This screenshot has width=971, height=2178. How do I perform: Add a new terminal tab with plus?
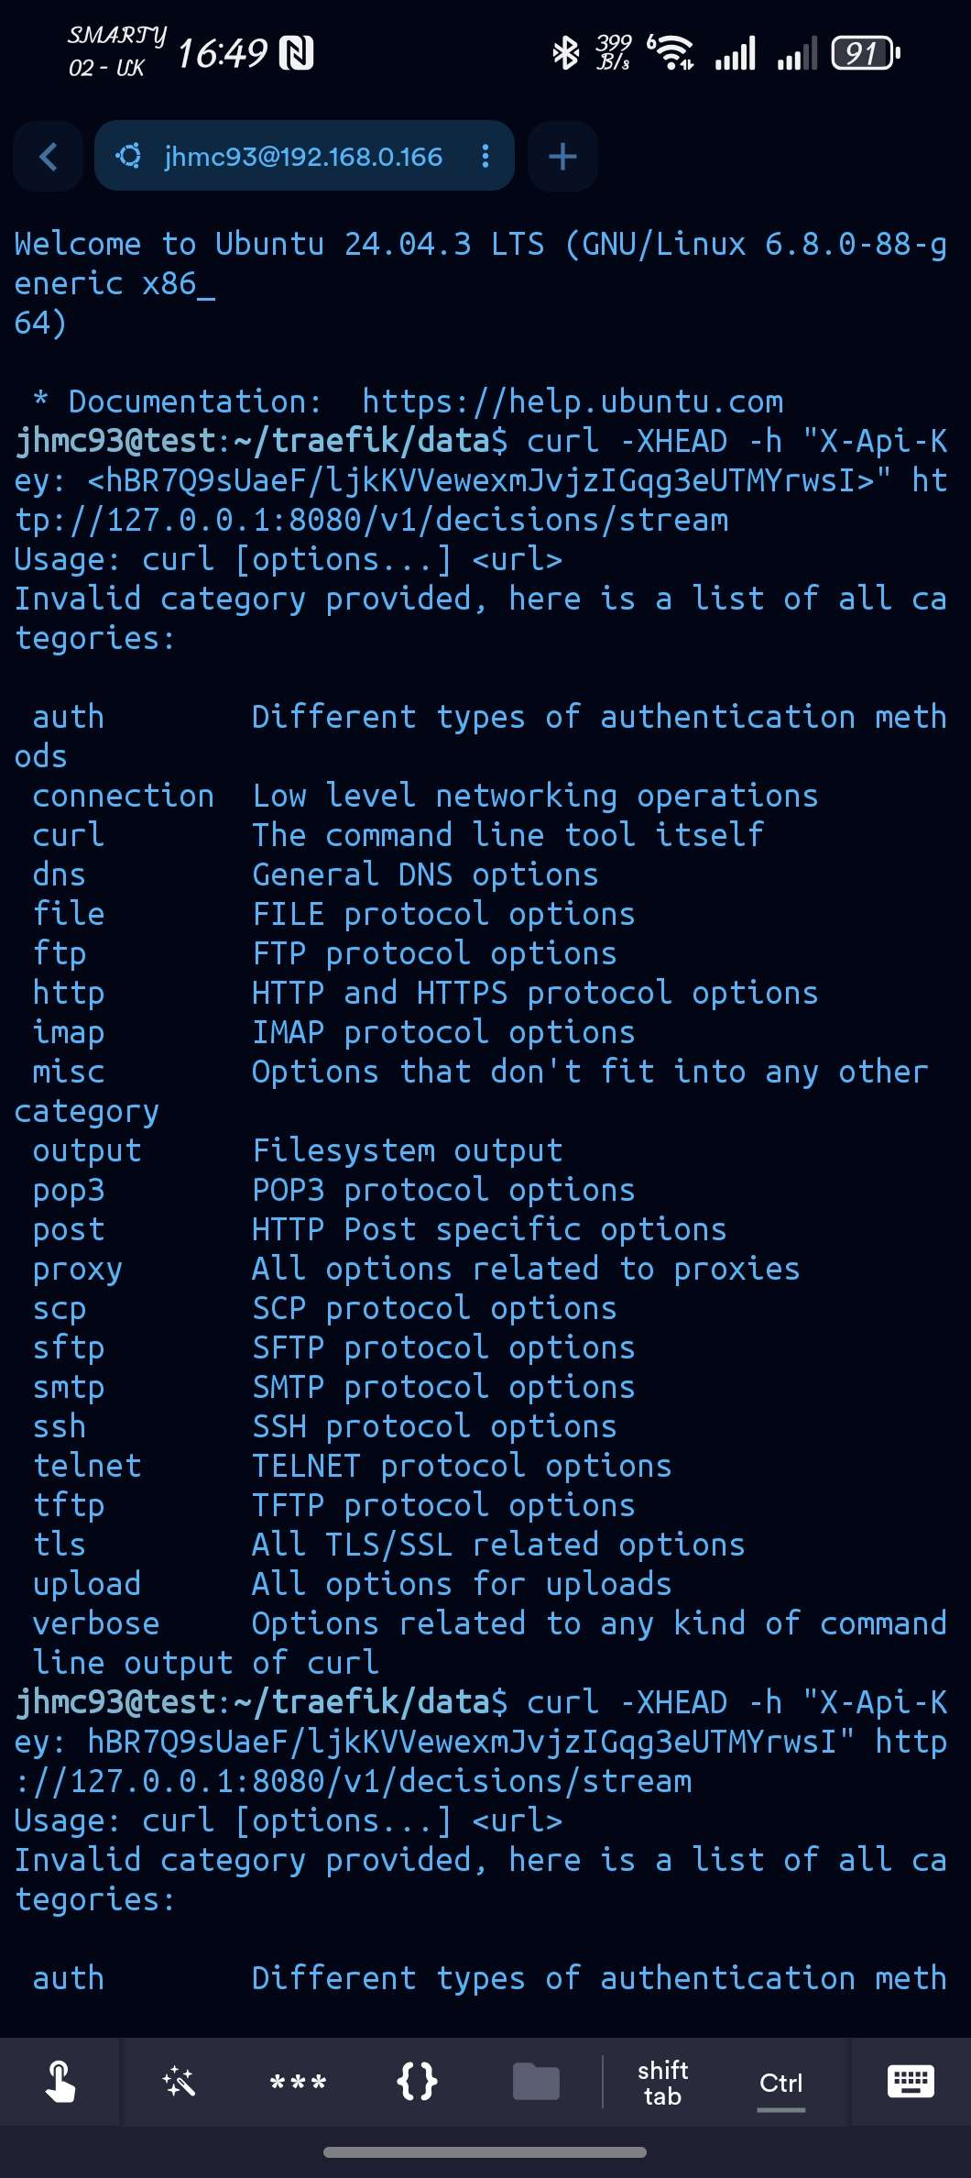tap(562, 157)
